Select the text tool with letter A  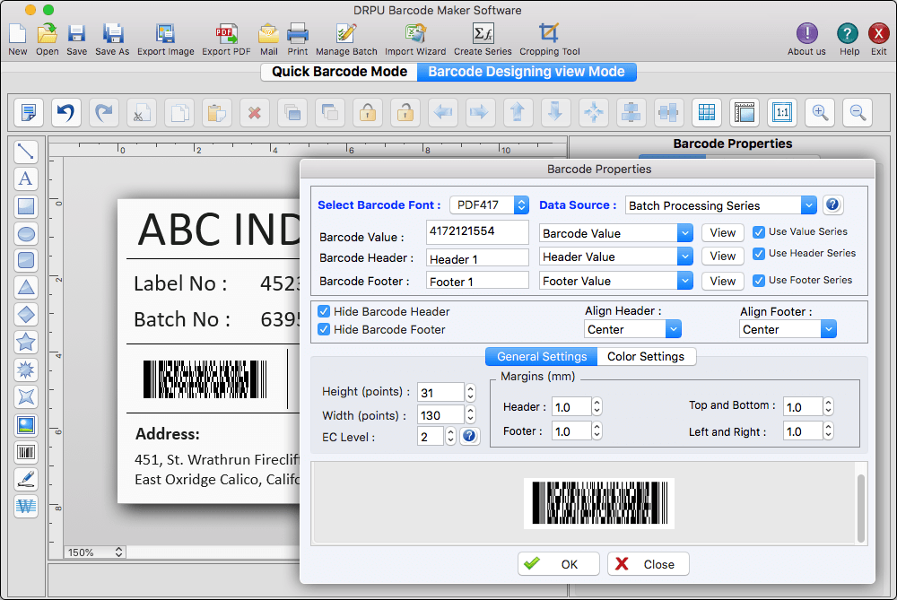tap(26, 178)
